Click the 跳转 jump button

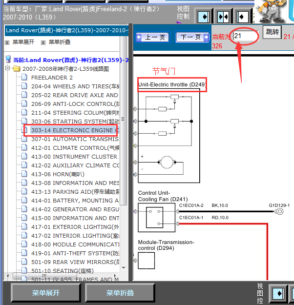click(x=272, y=32)
